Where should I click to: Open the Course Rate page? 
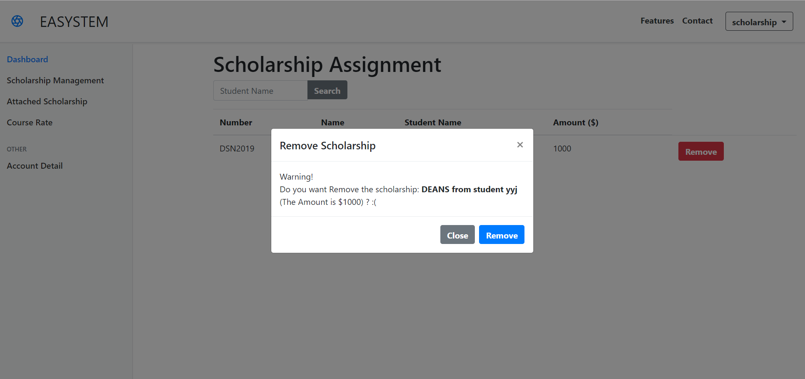coord(29,122)
